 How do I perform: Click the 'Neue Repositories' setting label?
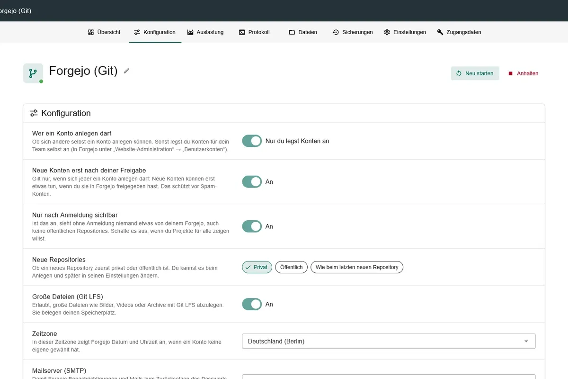click(x=59, y=260)
